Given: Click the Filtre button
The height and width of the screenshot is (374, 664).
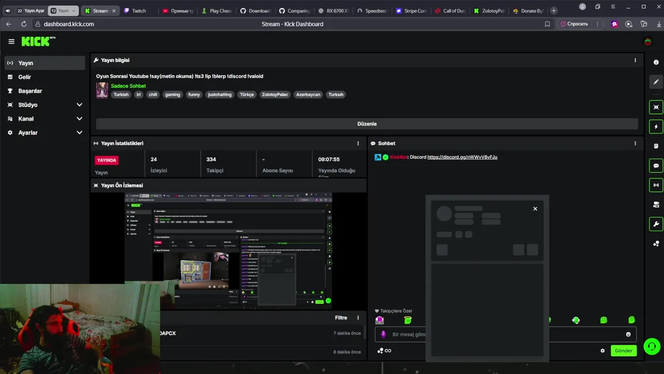Looking at the screenshot, I should coord(341,318).
